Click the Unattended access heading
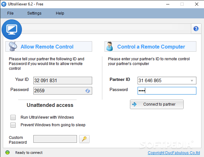 (x=50, y=105)
